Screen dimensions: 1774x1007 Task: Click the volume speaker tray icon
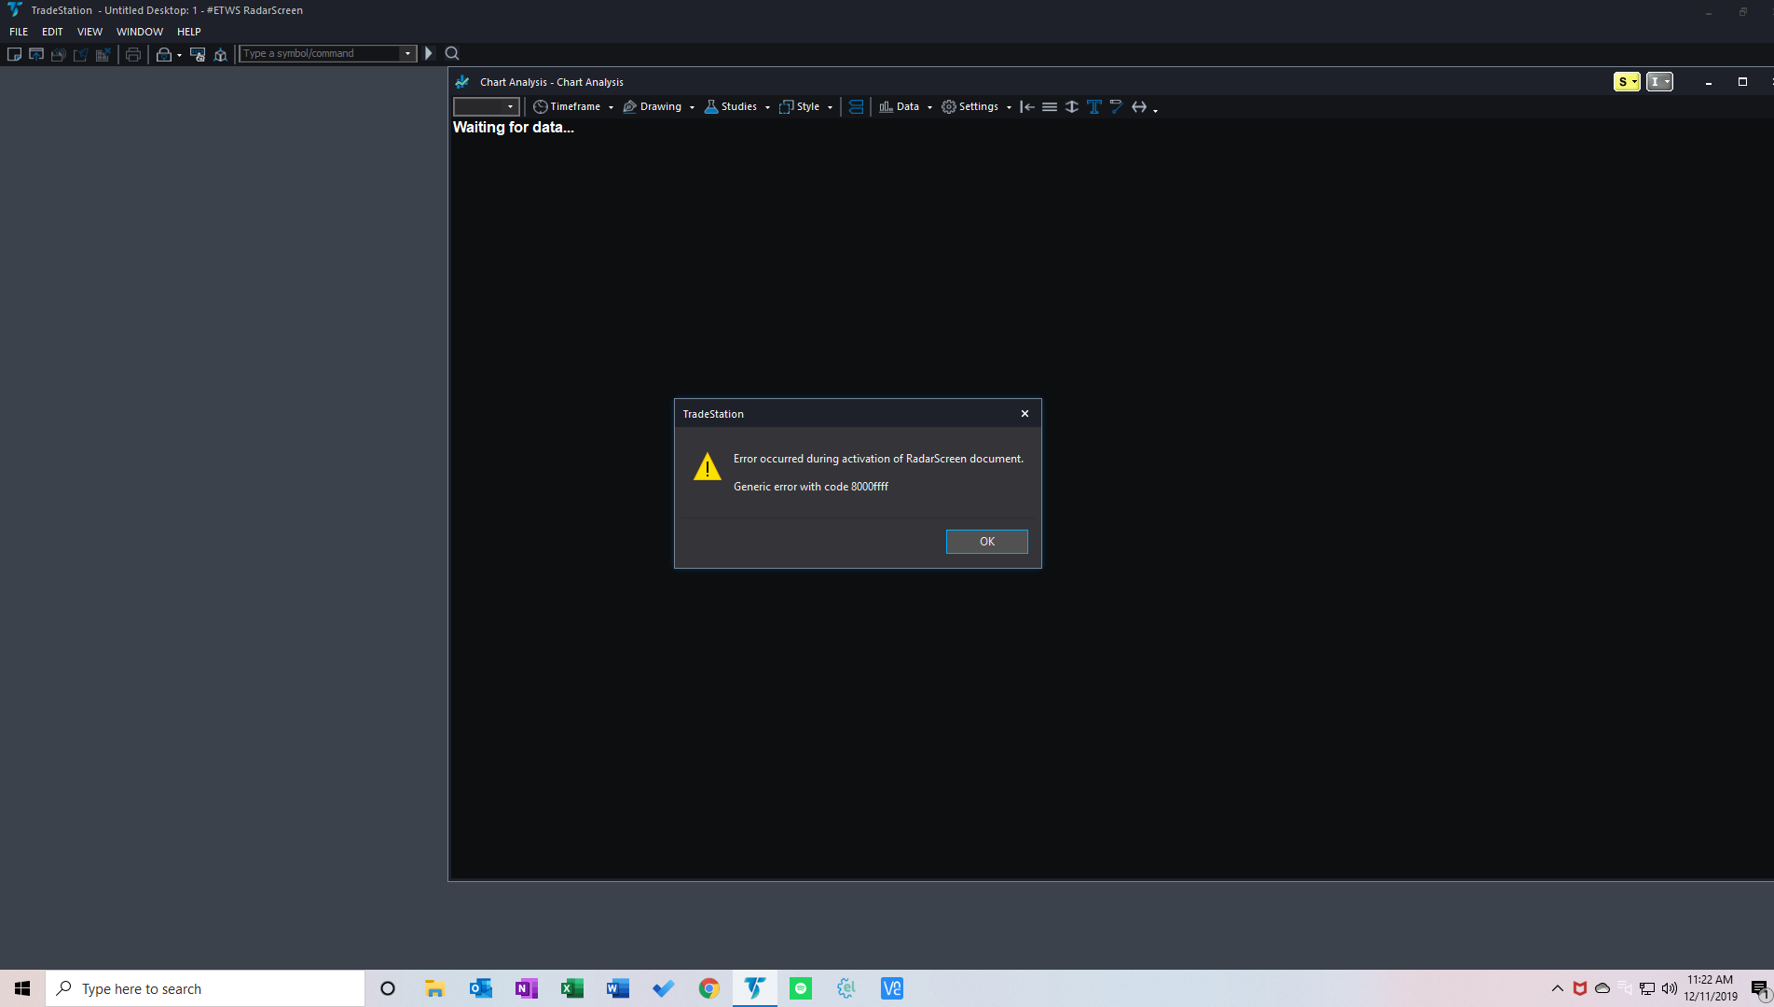coord(1669,988)
